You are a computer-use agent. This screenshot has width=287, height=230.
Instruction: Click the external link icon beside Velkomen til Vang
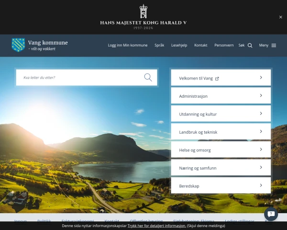point(217,79)
